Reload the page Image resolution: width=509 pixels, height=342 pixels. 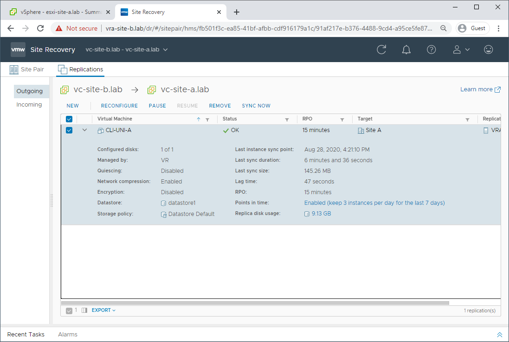(40, 28)
